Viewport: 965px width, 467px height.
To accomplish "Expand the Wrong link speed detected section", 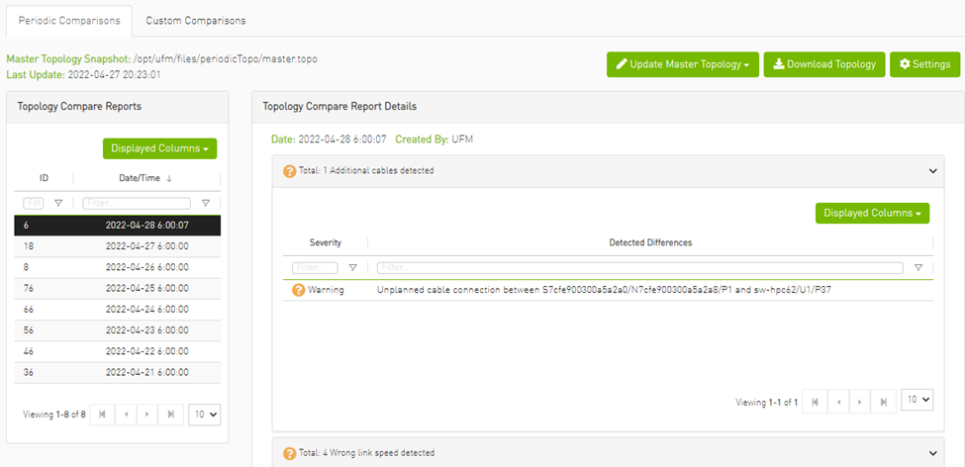I will (933, 453).
